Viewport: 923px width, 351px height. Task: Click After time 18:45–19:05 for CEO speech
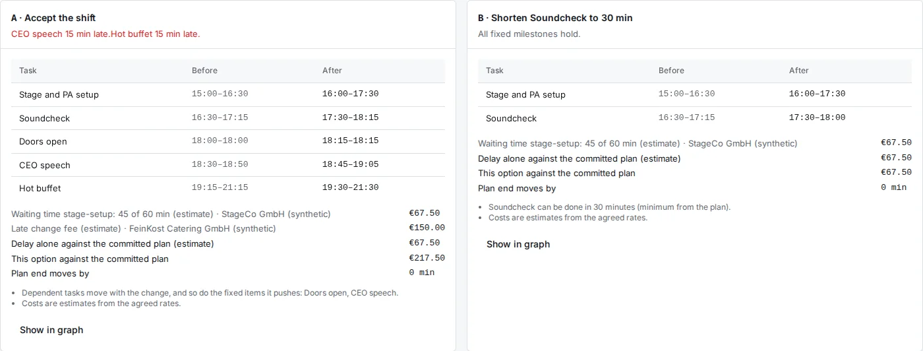[351, 164]
